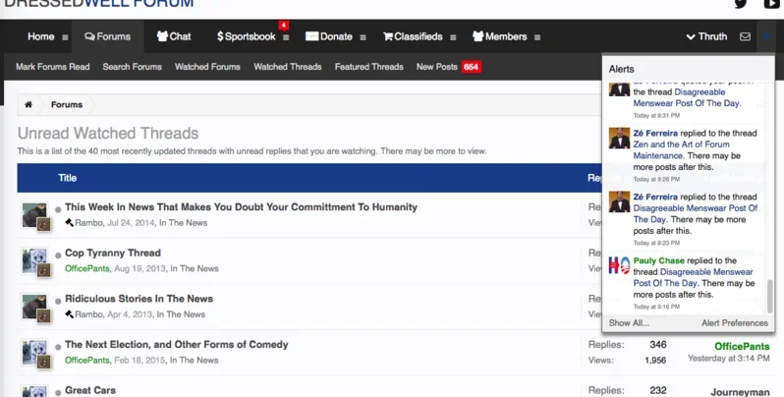Click the unread dot for Great Cars thread
784x397 pixels.
click(x=58, y=393)
